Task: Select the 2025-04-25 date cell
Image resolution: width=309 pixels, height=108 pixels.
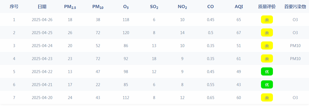Action: click(x=42, y=32)
